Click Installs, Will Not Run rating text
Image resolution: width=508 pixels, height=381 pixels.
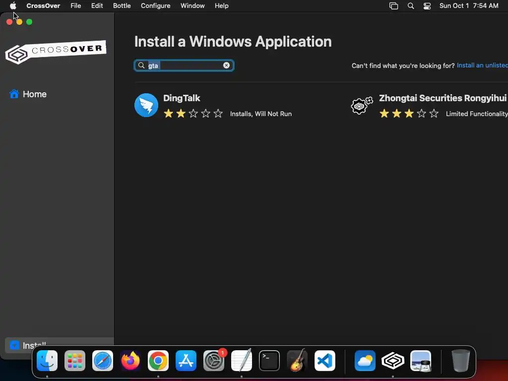pyautogui.click(x=261, y=114)
